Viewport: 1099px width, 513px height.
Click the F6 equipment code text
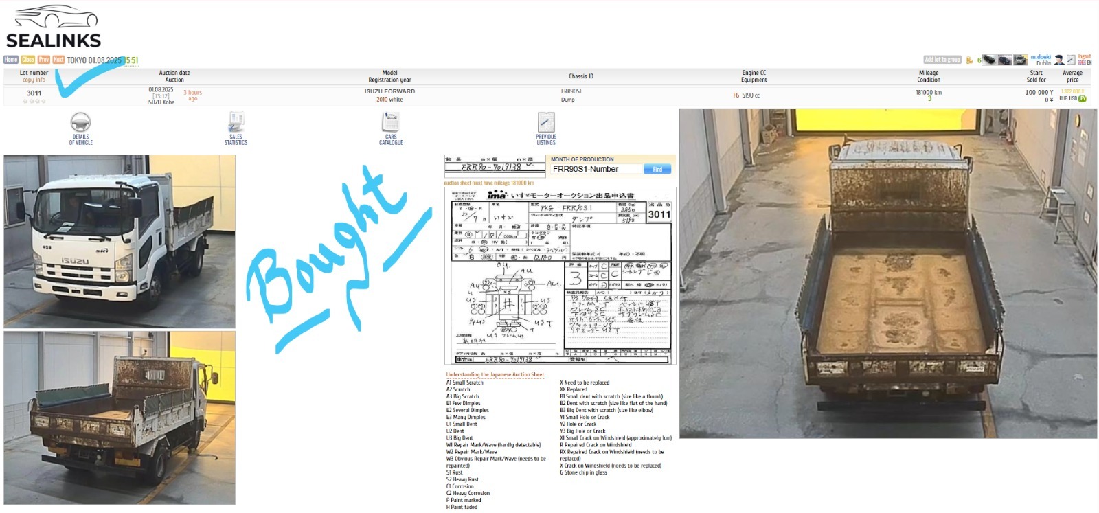736,95
